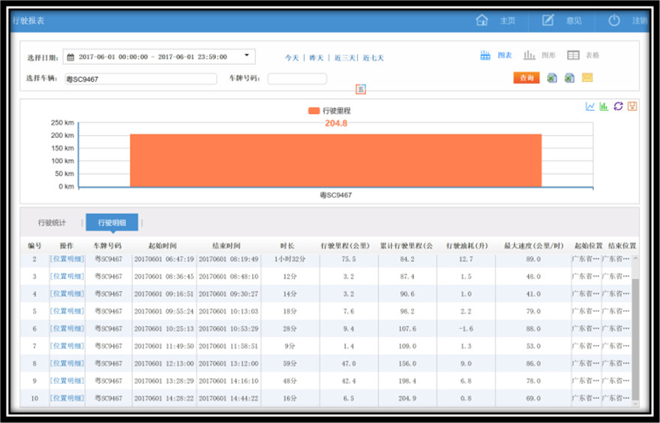Click the orange 查询 button

click(526, 78)
